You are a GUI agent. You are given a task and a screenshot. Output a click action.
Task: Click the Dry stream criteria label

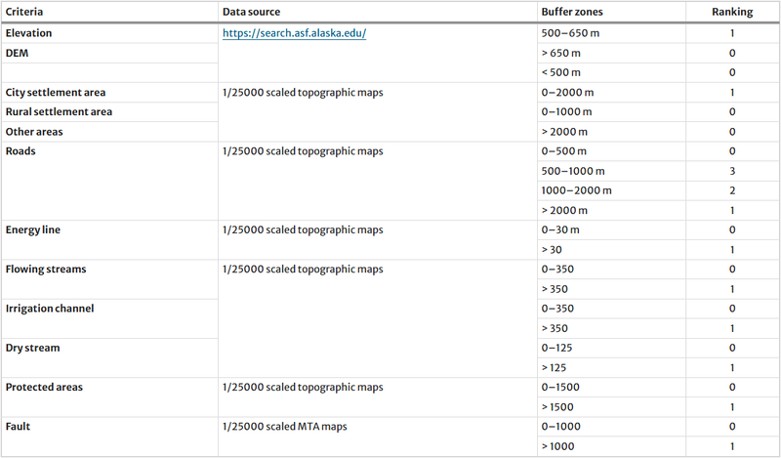coord(34,347)
